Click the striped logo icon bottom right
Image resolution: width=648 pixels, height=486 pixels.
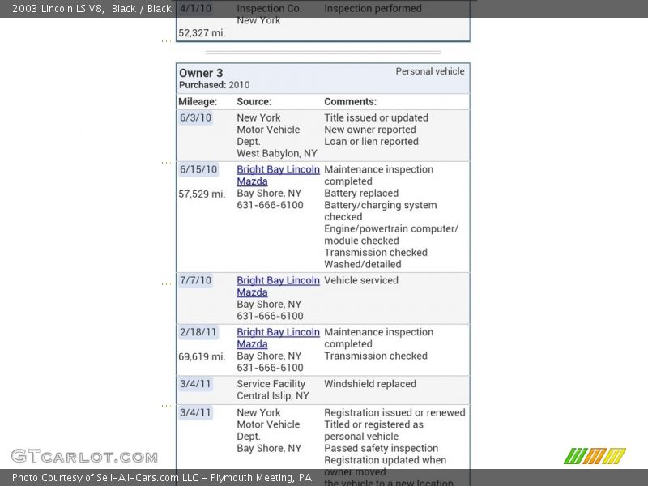click(595, 456)
